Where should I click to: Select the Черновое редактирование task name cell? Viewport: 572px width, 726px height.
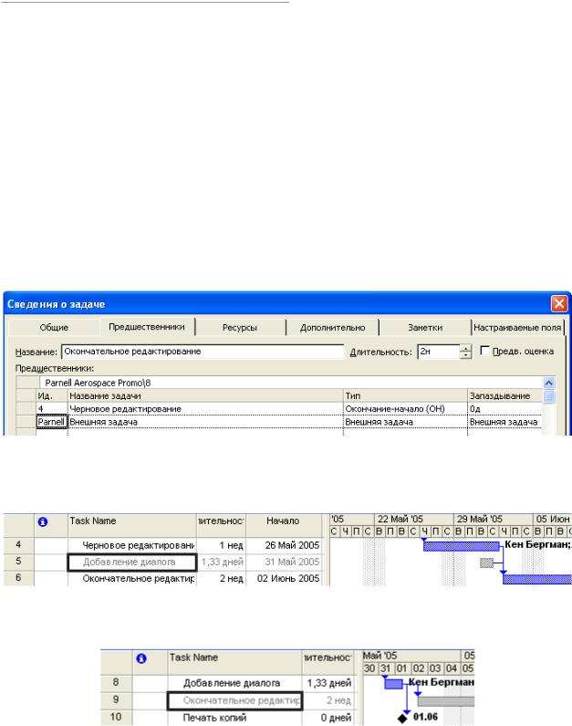coord(131,545)
